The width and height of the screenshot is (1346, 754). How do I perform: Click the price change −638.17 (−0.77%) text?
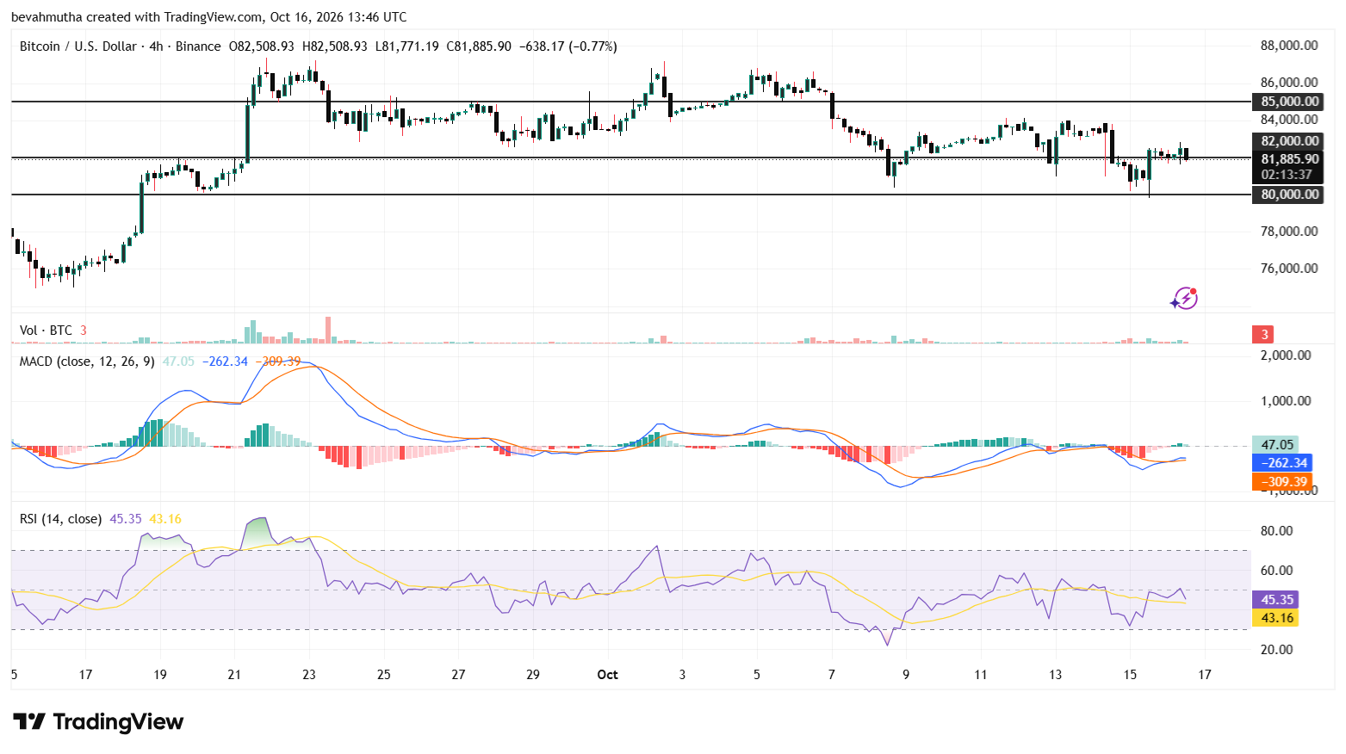click(568, 46)
